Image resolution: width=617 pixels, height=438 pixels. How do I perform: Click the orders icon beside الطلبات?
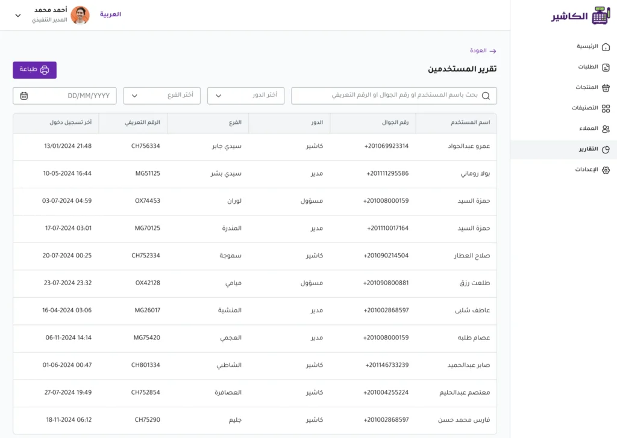click(x=606, y=67)
